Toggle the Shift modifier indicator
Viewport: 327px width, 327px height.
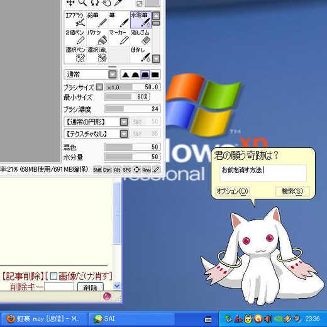point(97,170)
